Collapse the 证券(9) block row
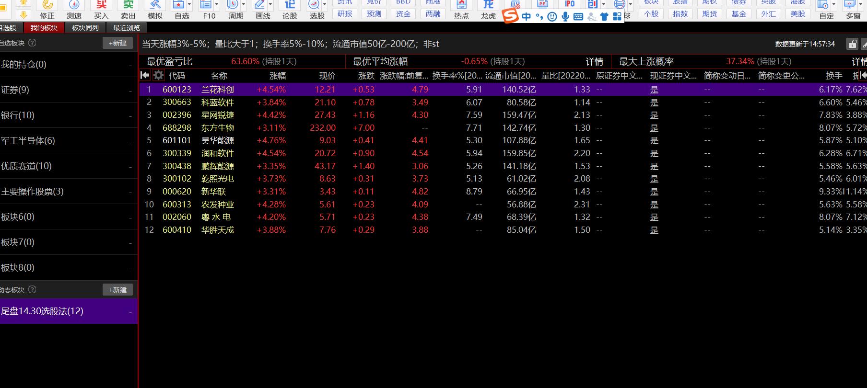The height and width of the screenshot is (388, 867). click(x=130, y=91)
